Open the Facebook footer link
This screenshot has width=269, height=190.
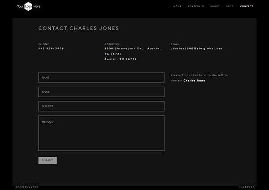tap(247, 187)
